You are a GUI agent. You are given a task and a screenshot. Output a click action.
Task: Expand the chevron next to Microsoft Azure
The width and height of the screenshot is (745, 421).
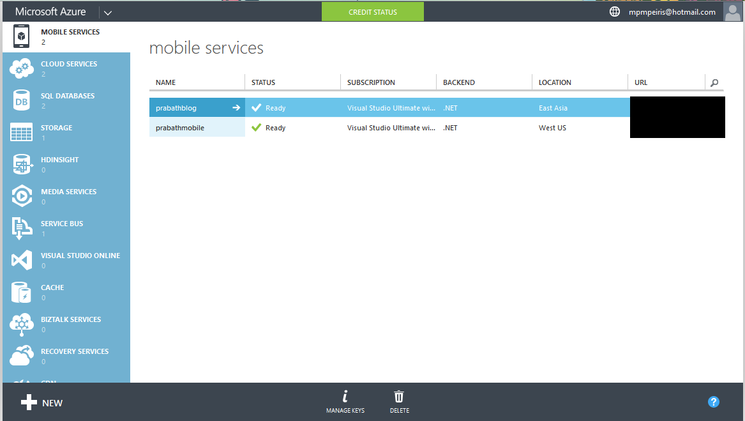pyautogui.click(x=107, y=11)
